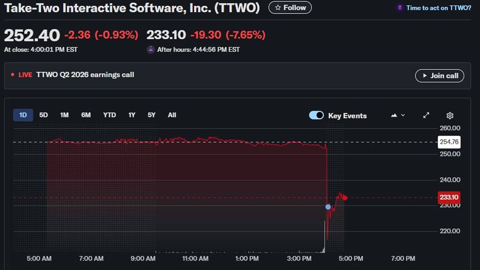This screenshot has height=270, width=480.
Task: Click the after hours price 233.10
Action: (166, 35)
